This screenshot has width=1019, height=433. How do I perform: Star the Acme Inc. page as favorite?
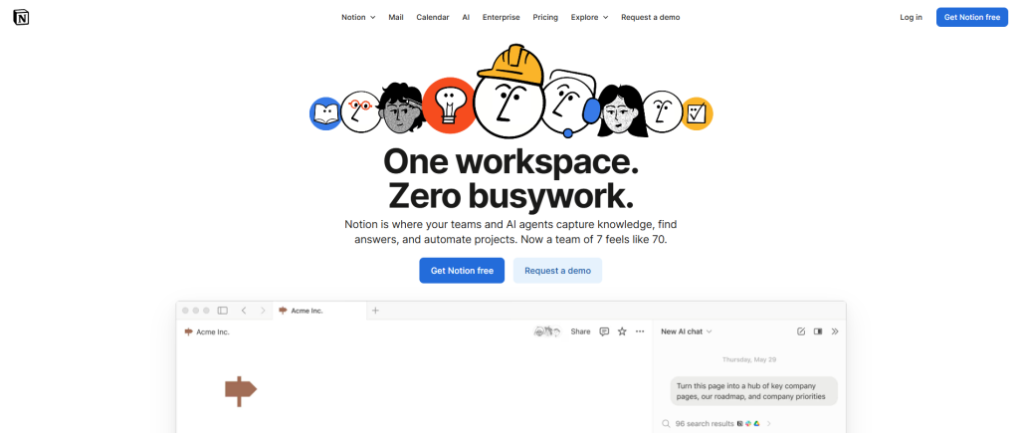622,331
